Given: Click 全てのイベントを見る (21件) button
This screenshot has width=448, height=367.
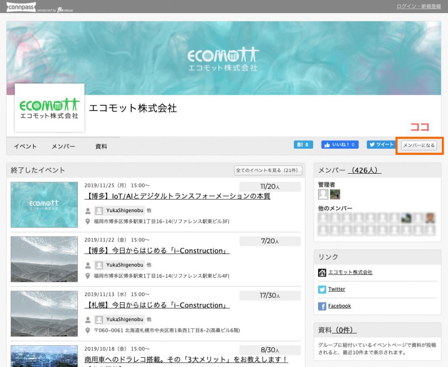Looking at the screenshot, I should pos(268,170).
